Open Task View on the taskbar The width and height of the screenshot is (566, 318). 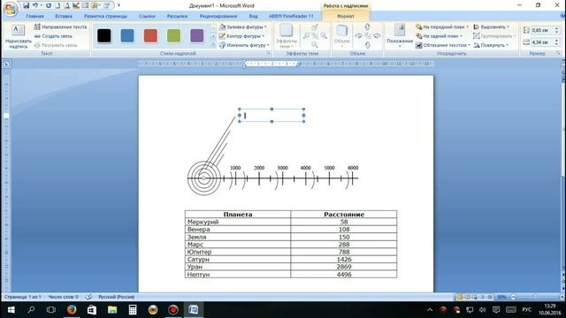click(x=51, y=310)
